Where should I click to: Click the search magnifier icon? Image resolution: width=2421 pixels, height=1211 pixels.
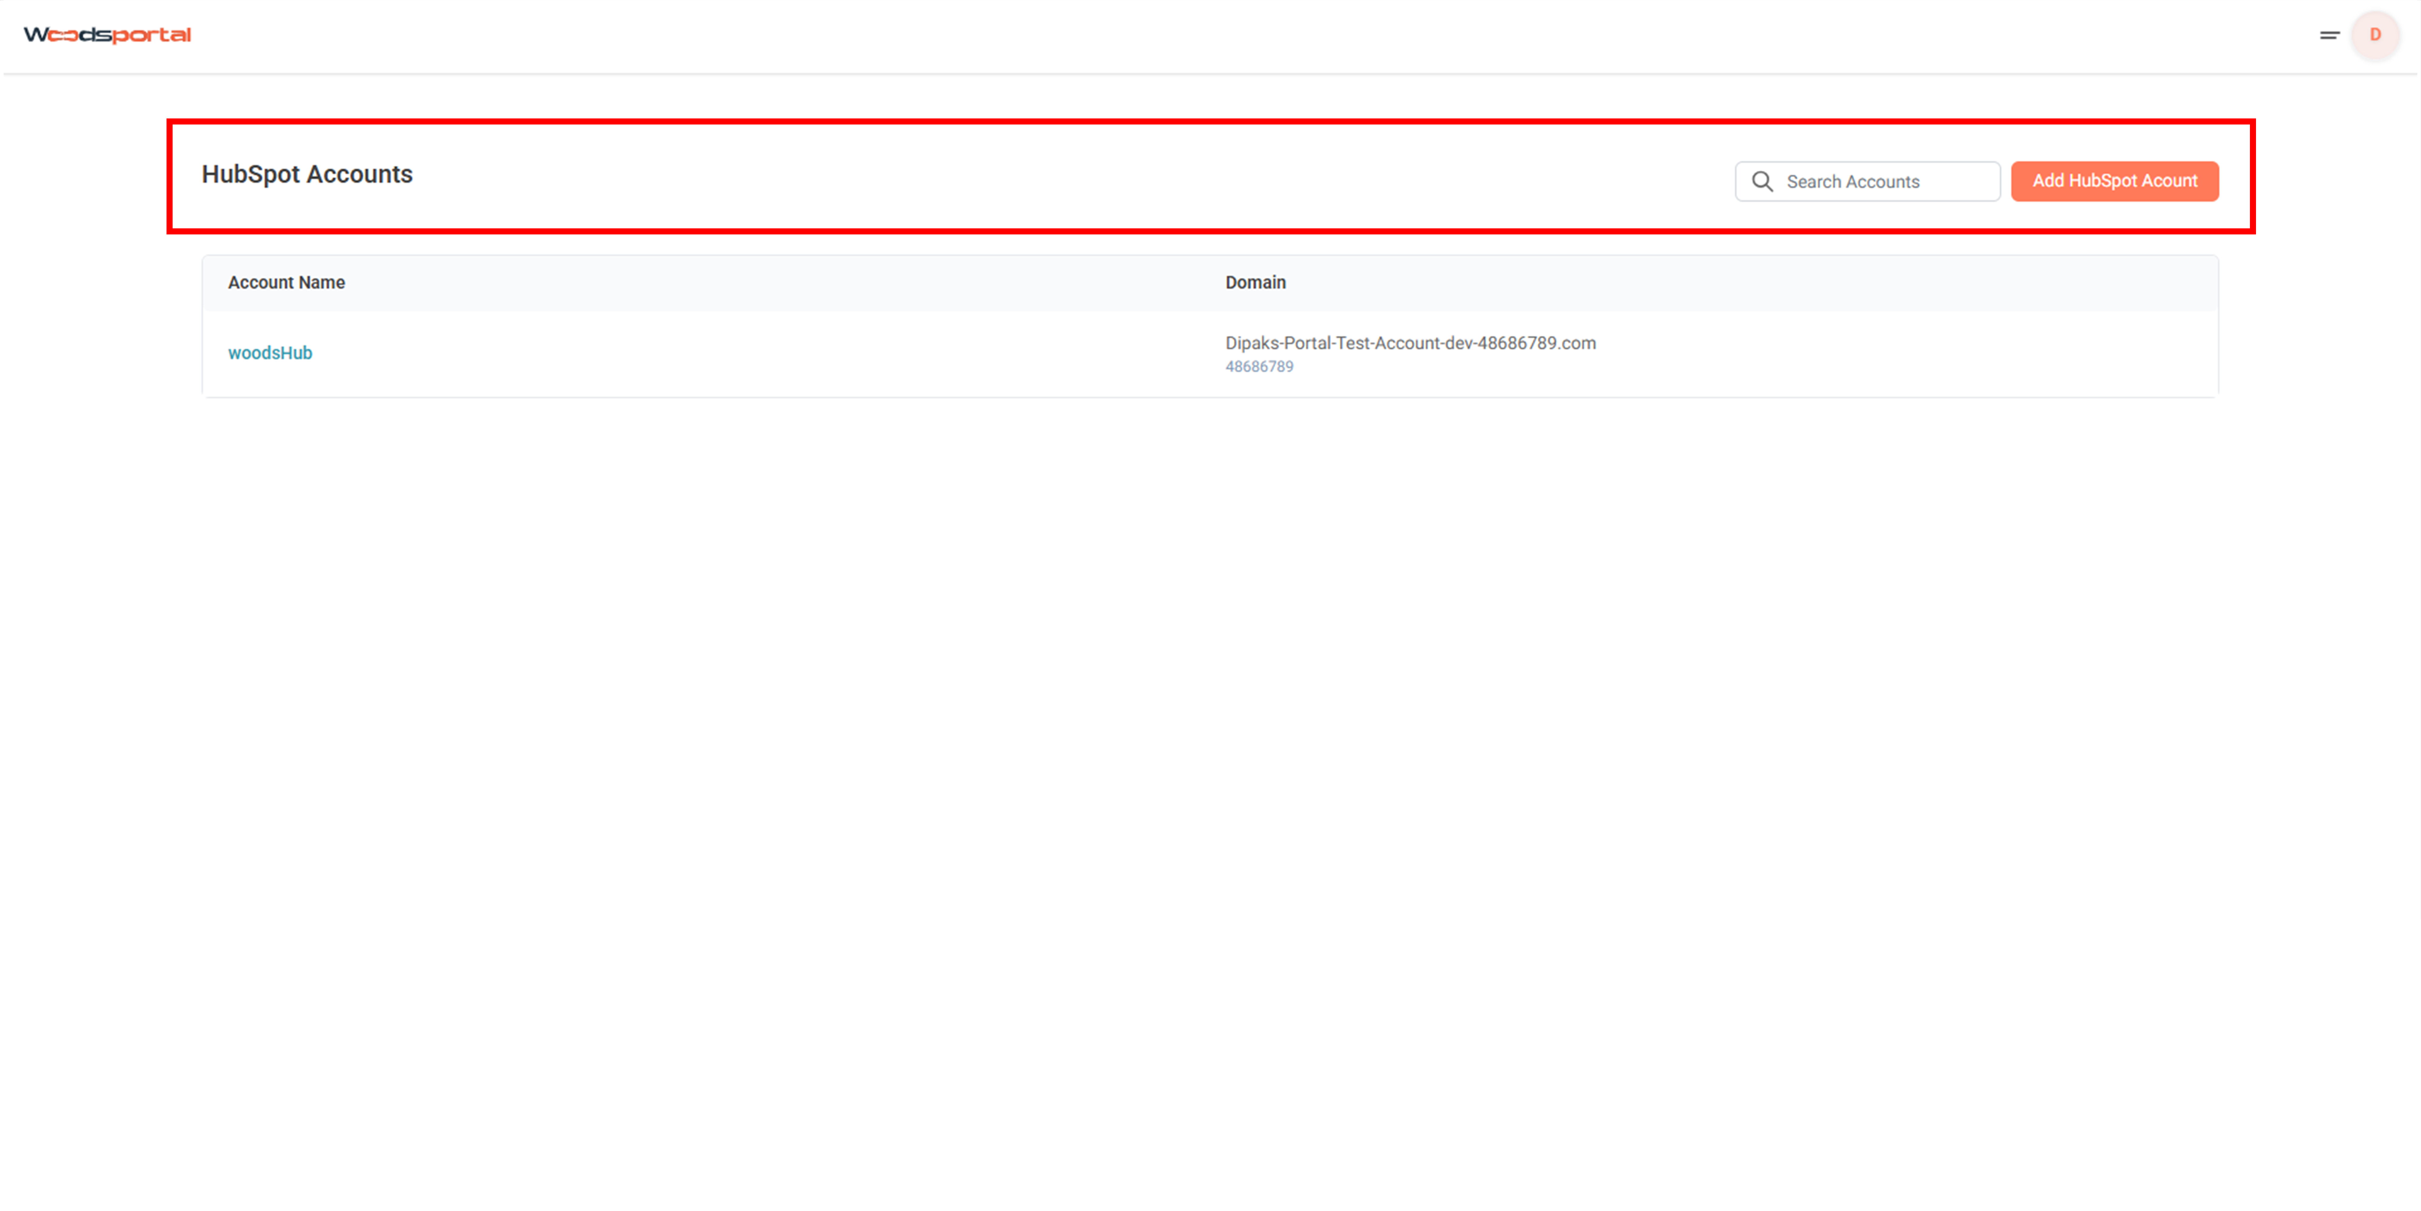[1762, 181]
